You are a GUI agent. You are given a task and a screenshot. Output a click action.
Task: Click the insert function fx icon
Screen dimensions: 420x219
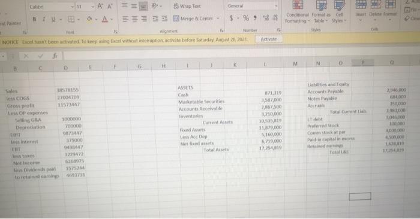(x=55, y=56)
